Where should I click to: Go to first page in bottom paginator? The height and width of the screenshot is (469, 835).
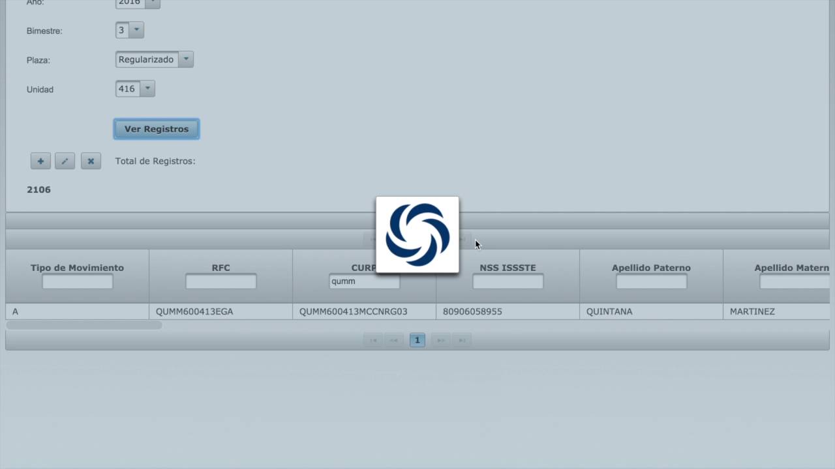[x=373, y=340]
